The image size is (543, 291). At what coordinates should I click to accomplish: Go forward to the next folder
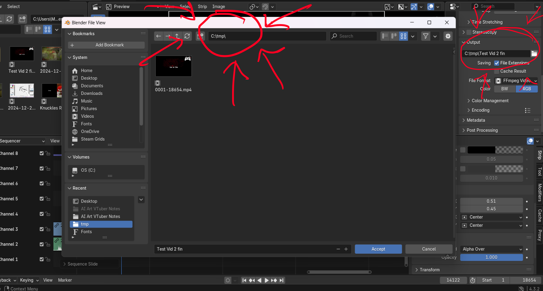[x=168, y=36]
